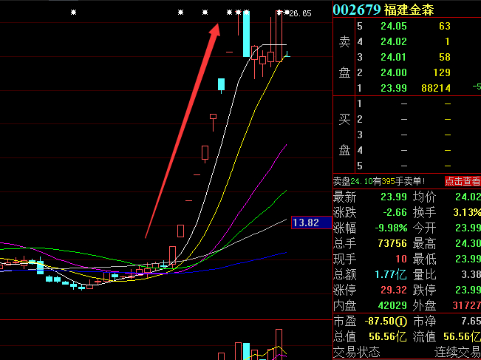Click the big red arrow annotation
Screen dimensions: 481x360
click(182, 131)
